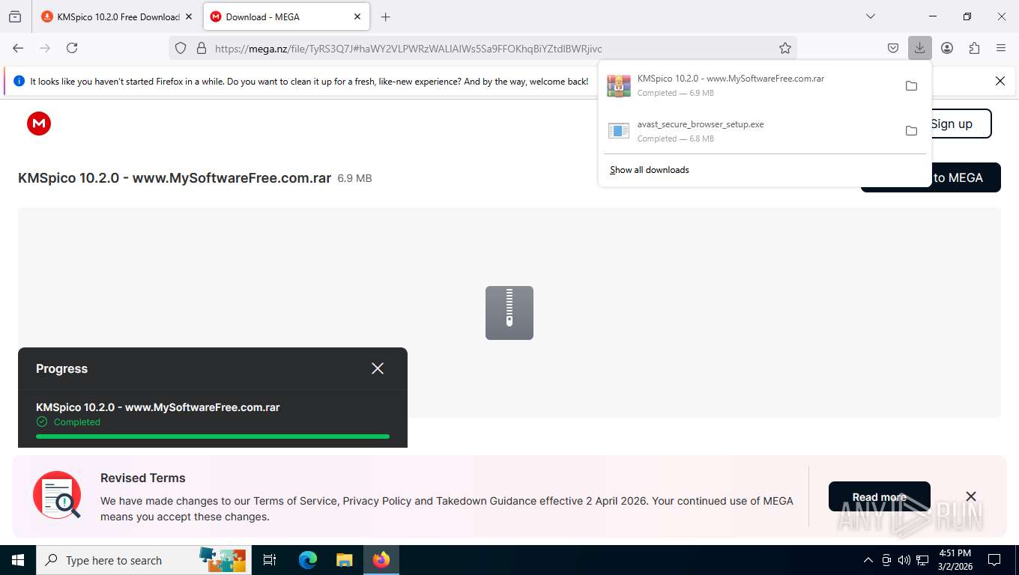Image resolution: width=1019 pixels, height=575 pixels.
Task: Close the Progress panel
Action: click(378, 368)
